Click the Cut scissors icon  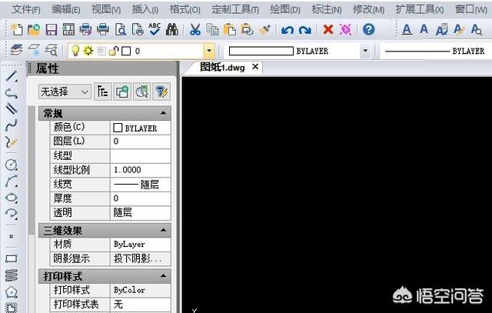(194, 30)
